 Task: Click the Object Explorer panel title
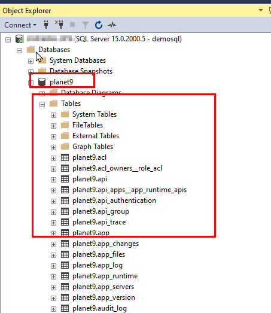(x=27, y=11)
